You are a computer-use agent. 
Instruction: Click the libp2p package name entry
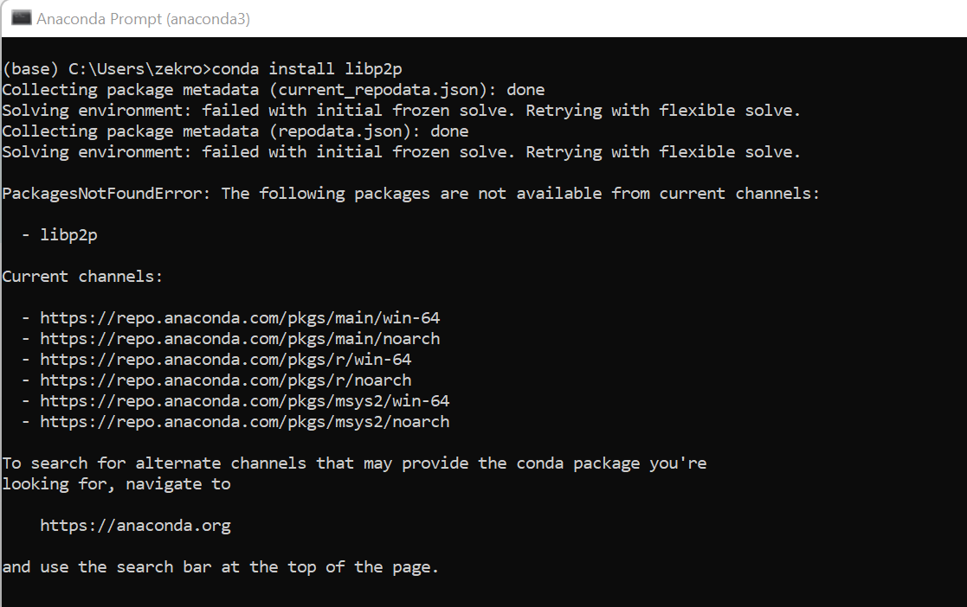tap(68, 234)
